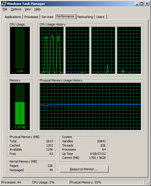151x186 pixels.
Task: Click the third CPU usage history graph
Action: [103, 50]
